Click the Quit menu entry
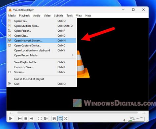Screen dimensions: 156x129 [42, 84]
